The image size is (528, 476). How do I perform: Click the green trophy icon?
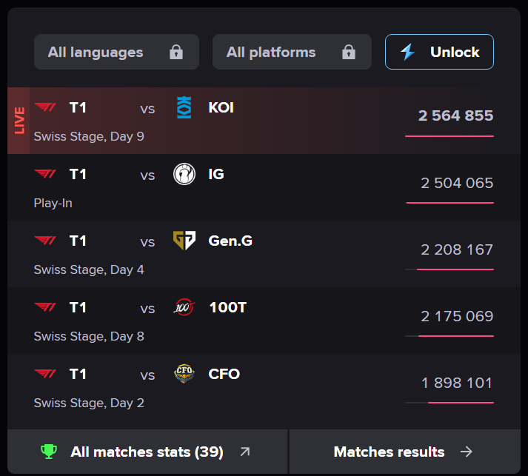49,452
